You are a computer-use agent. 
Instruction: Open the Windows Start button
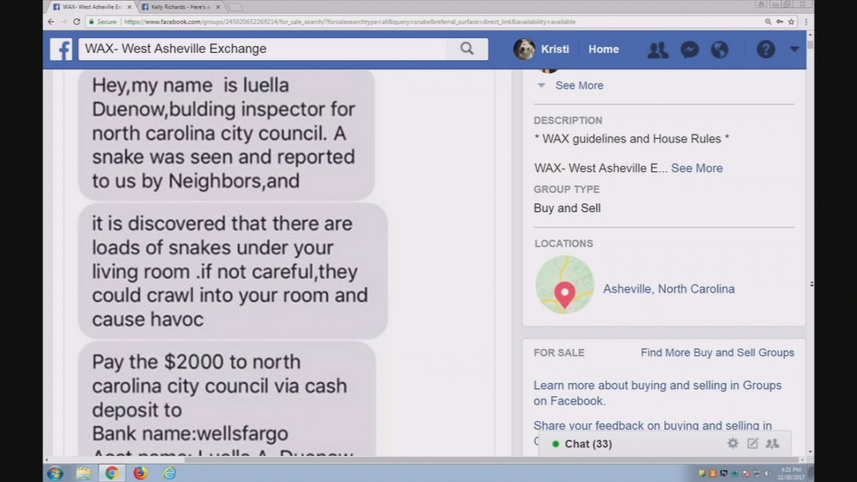pos(55,472)
